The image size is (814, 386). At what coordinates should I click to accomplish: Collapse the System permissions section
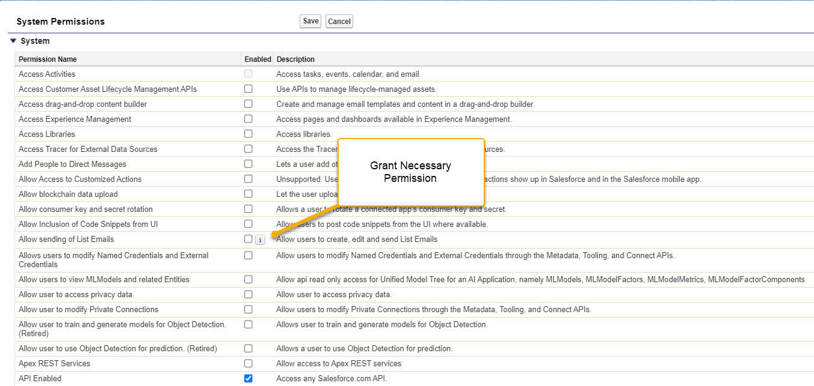click(x=13, y=40)
